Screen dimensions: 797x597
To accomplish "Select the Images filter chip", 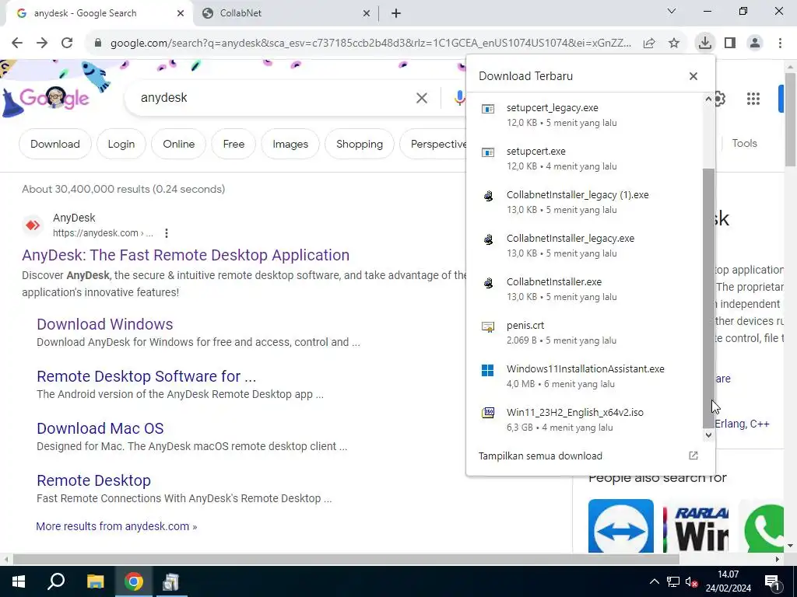I will tap(290, 144).
